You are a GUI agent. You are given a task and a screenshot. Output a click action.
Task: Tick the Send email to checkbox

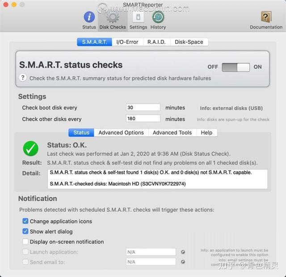pos(25,262)
